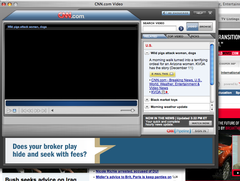Click the Search Video input field

click(160, 29)
